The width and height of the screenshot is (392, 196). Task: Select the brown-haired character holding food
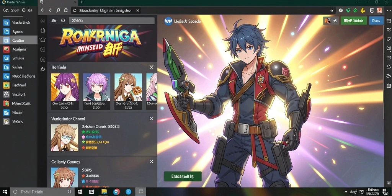(128, 91)
